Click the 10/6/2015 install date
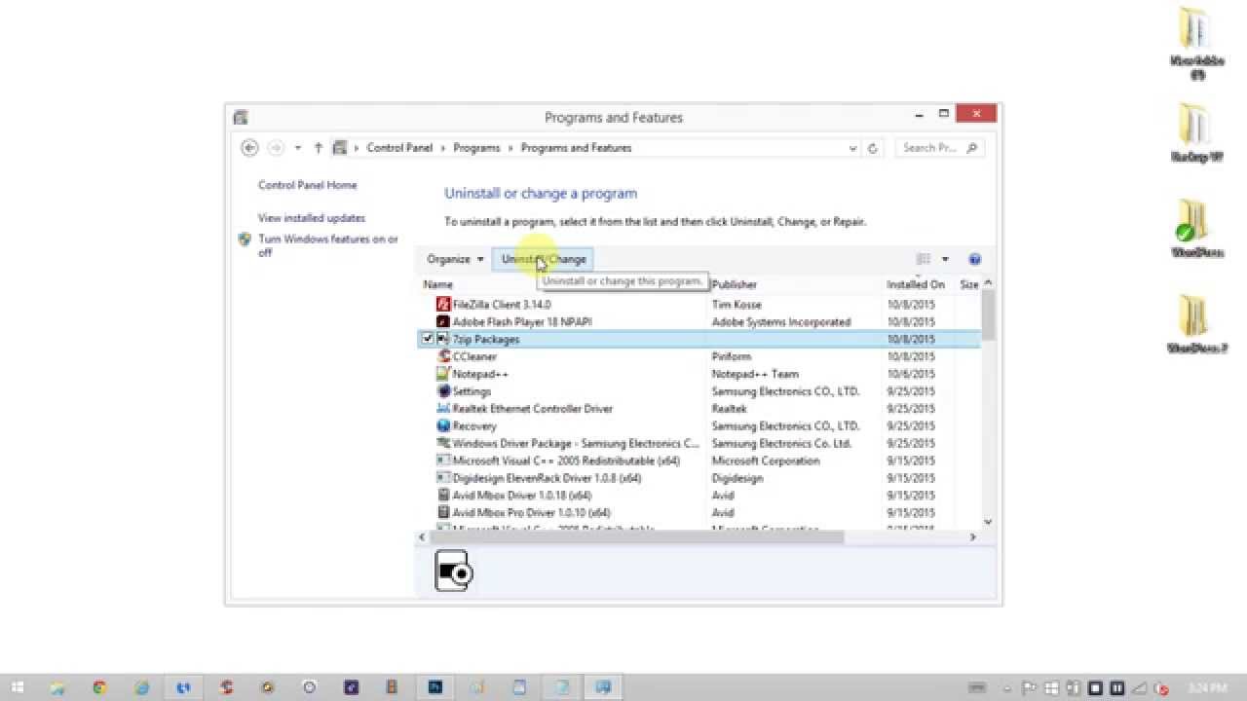This screenshot has height=701, width=1247. [911, 374]
